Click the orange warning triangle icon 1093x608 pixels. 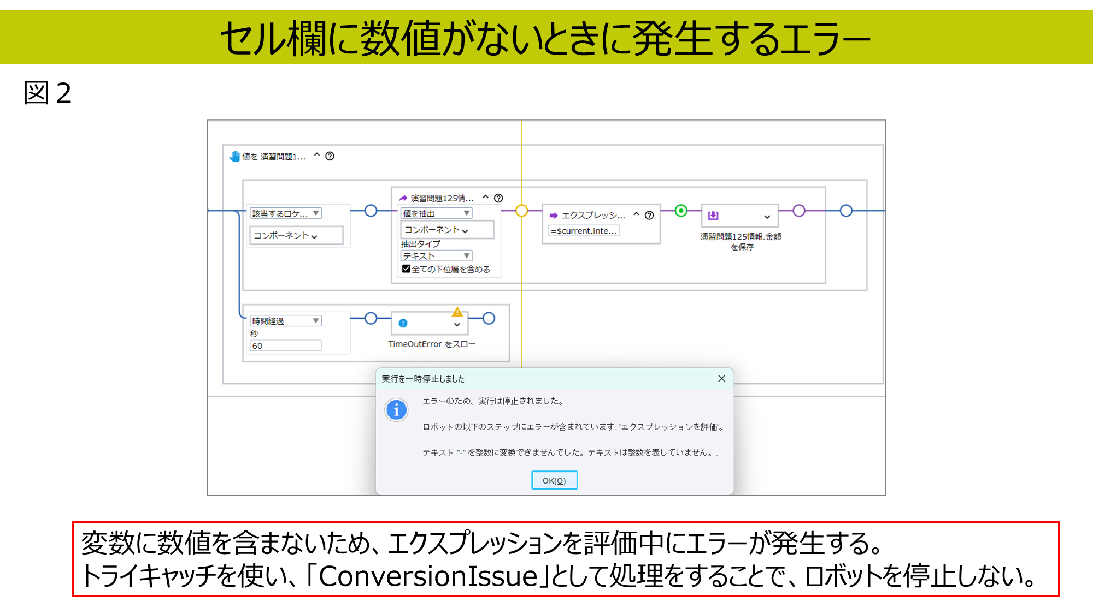tap(457, 312)
